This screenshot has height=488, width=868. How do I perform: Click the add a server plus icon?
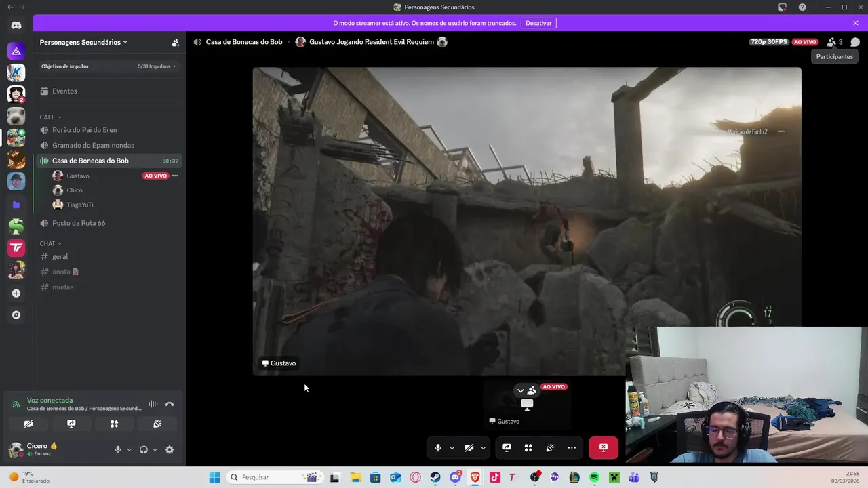tap(16, 293)
